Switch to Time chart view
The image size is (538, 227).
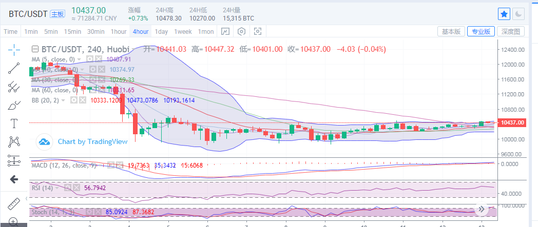click(x=10, y=31)
